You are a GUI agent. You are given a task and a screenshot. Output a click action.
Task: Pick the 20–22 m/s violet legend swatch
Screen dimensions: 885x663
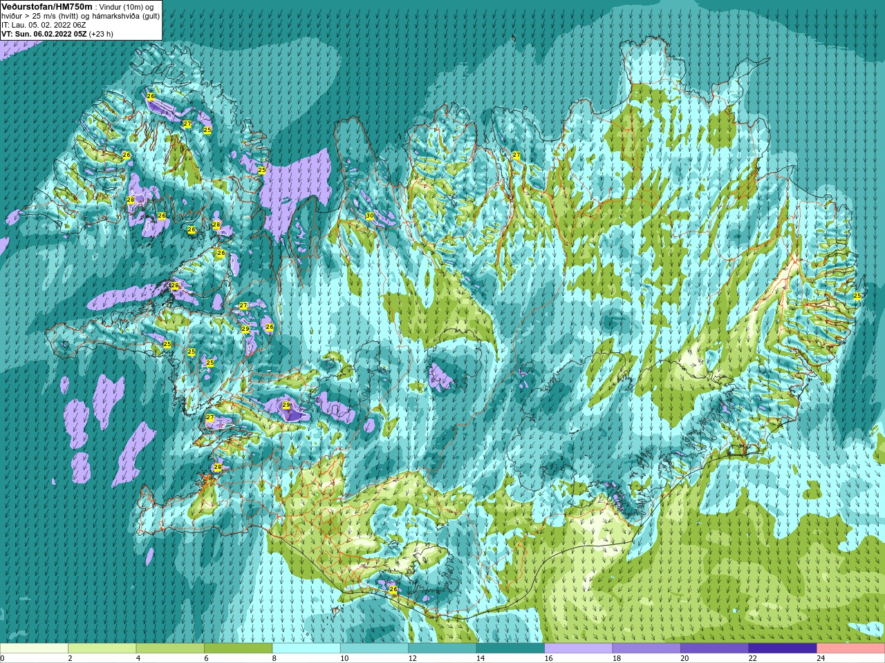(715, 648)
